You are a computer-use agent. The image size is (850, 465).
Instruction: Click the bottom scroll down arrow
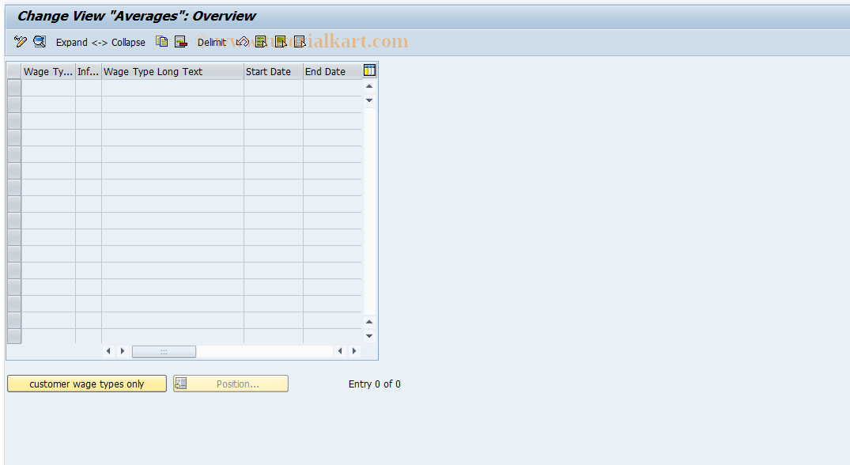(x=369, y=336)
